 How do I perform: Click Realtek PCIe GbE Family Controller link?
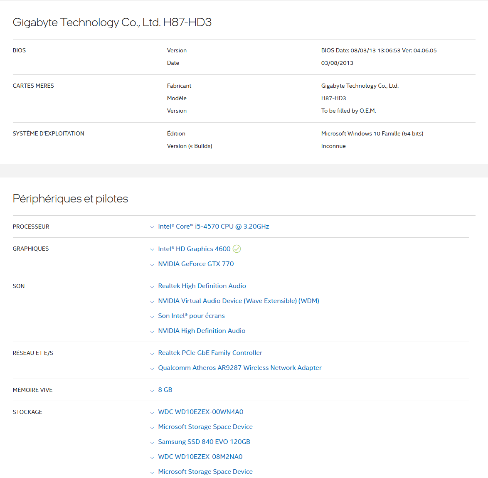(210, 353)
